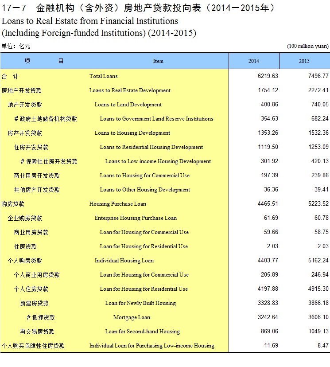Select value 3242.64 in the table
Image resolution: width=330 pixels, height=367 pixels.
(x=268, y=317)
